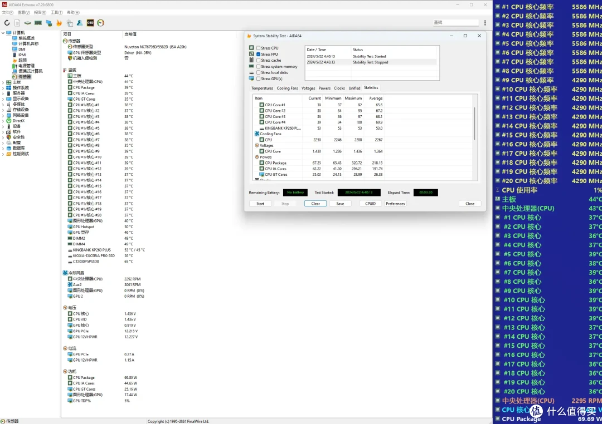Image resolution: width=602 pixels, height=424 pixels.
Task: Expand the 服务器 tree node
Action: coord(3,93)
